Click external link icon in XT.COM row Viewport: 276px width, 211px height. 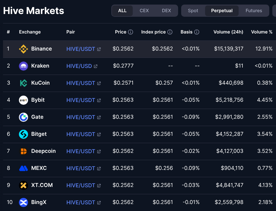pos(99,185)
